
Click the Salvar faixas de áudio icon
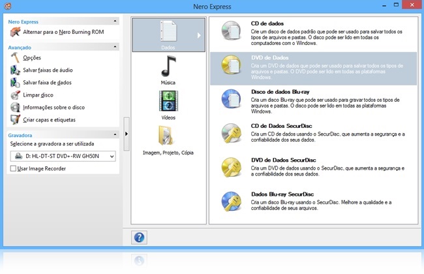[15, 70]
